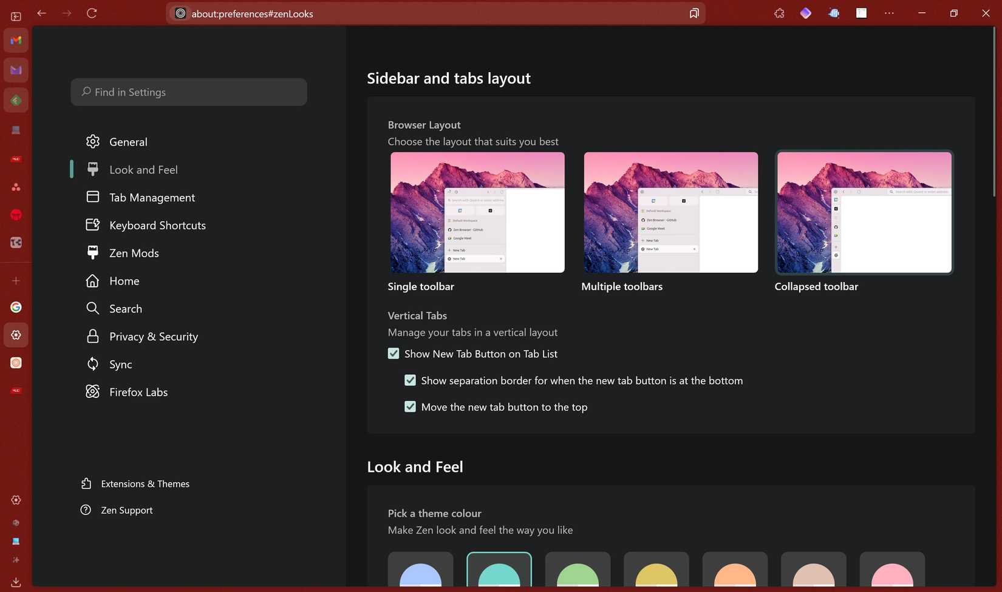Screen dimensions: 1002x592
Task: Disable Show New Tab Button on Tab List
Action: coord(394,353)
